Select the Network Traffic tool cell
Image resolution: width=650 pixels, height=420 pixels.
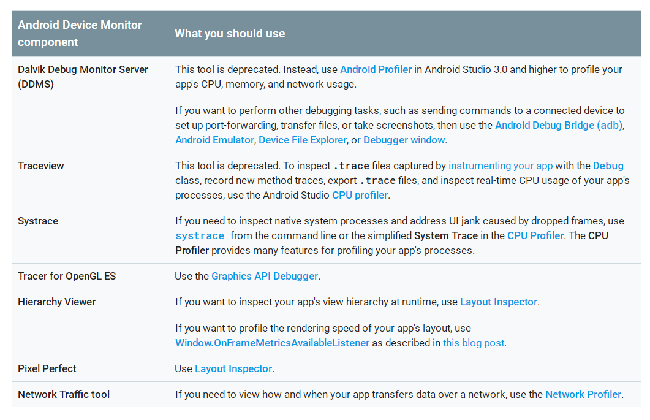[x=64, y=394]
